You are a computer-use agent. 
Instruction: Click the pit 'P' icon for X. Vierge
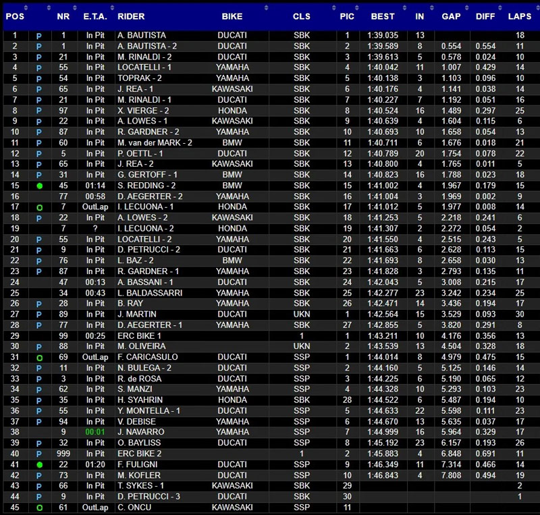tap(39, 111)
